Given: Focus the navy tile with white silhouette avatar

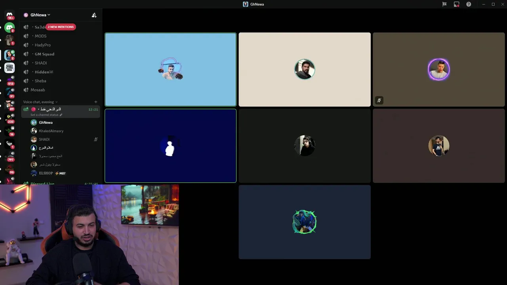Looking at the screenshot, I should (x=170, y=146).
